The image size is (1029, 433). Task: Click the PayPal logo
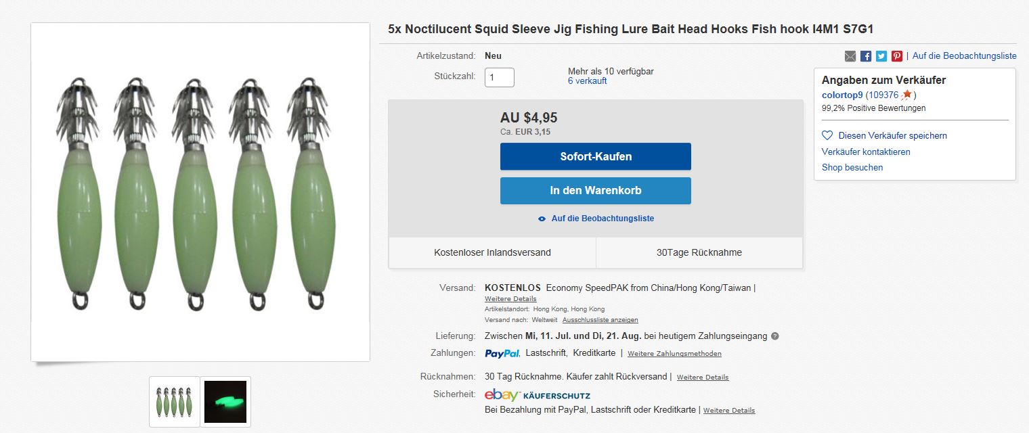click(x=502, y=353)
